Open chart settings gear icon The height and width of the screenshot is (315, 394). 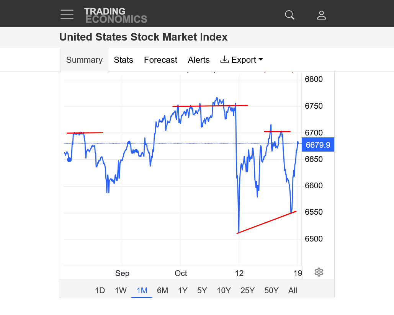[319, 272]
